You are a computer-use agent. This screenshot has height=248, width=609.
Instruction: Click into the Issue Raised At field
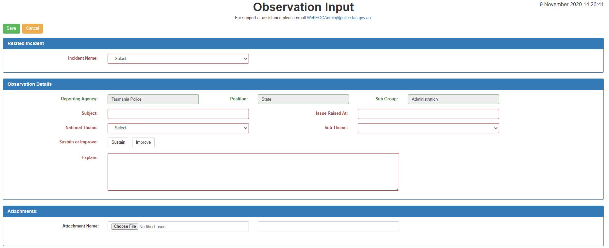pos(428,114)
